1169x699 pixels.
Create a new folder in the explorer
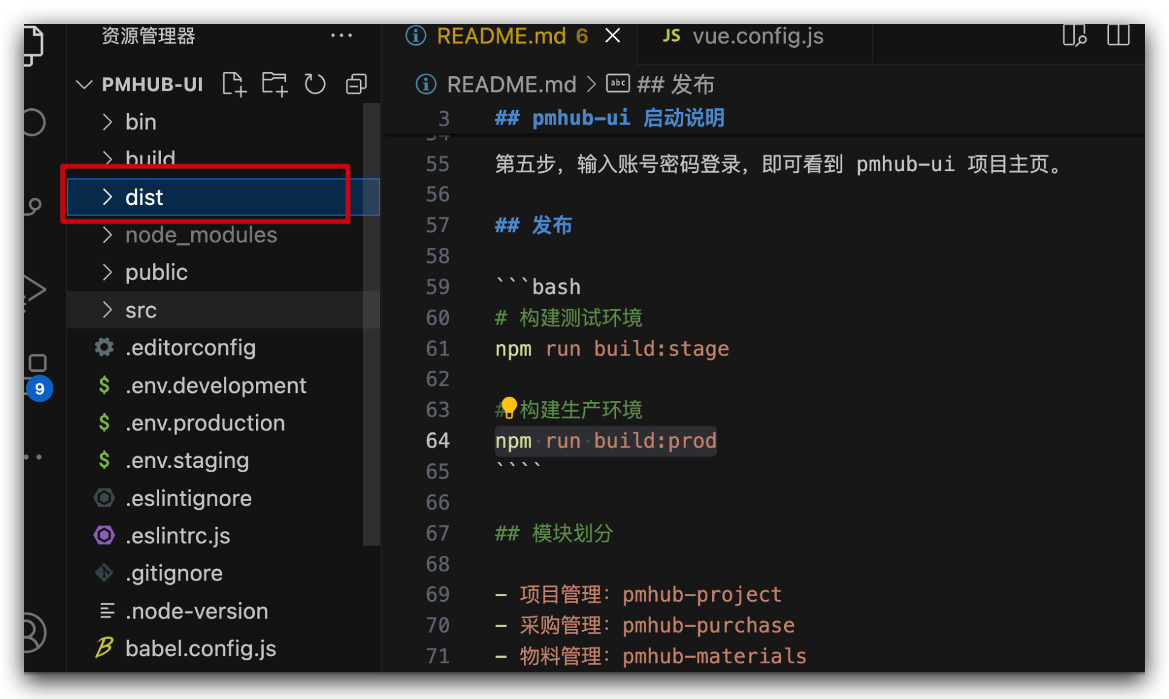tap(275, 84)
